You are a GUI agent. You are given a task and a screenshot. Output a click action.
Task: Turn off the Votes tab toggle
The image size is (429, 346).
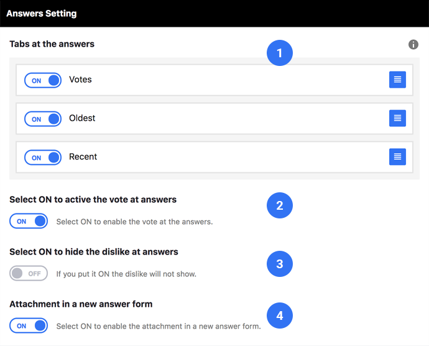tap(43, 80)
